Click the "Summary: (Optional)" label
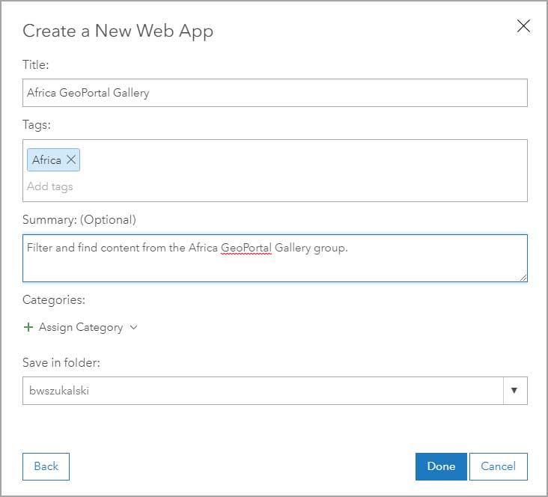Viewport: 548px width, 497px height. pyautogui.click(x=79, y=220)
